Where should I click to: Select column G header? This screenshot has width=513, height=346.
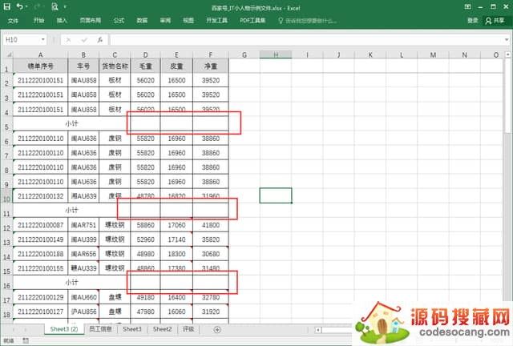pos(244,54)
